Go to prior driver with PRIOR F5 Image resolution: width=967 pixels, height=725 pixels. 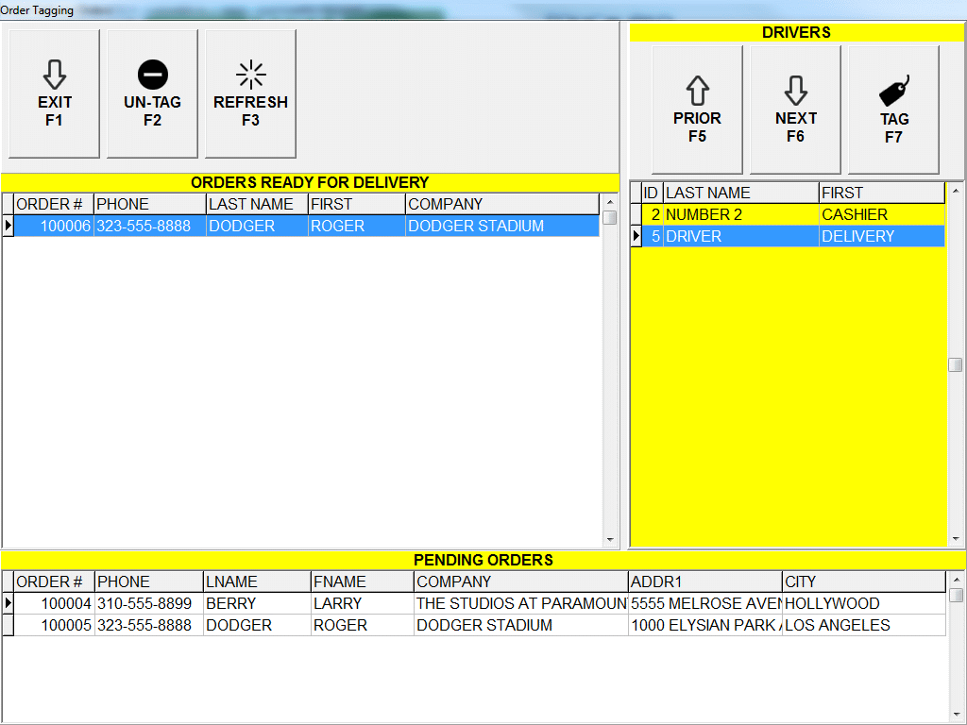click(x=697, y=110)
